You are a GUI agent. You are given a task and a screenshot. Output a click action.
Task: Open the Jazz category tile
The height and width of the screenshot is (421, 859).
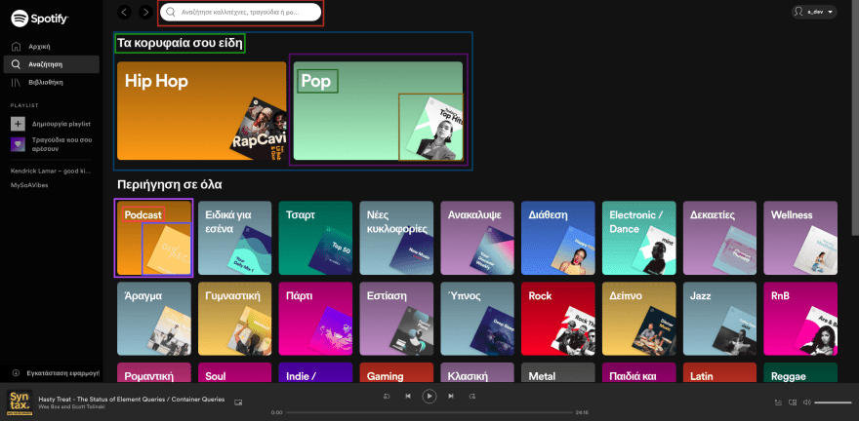(x=719, y=319)
